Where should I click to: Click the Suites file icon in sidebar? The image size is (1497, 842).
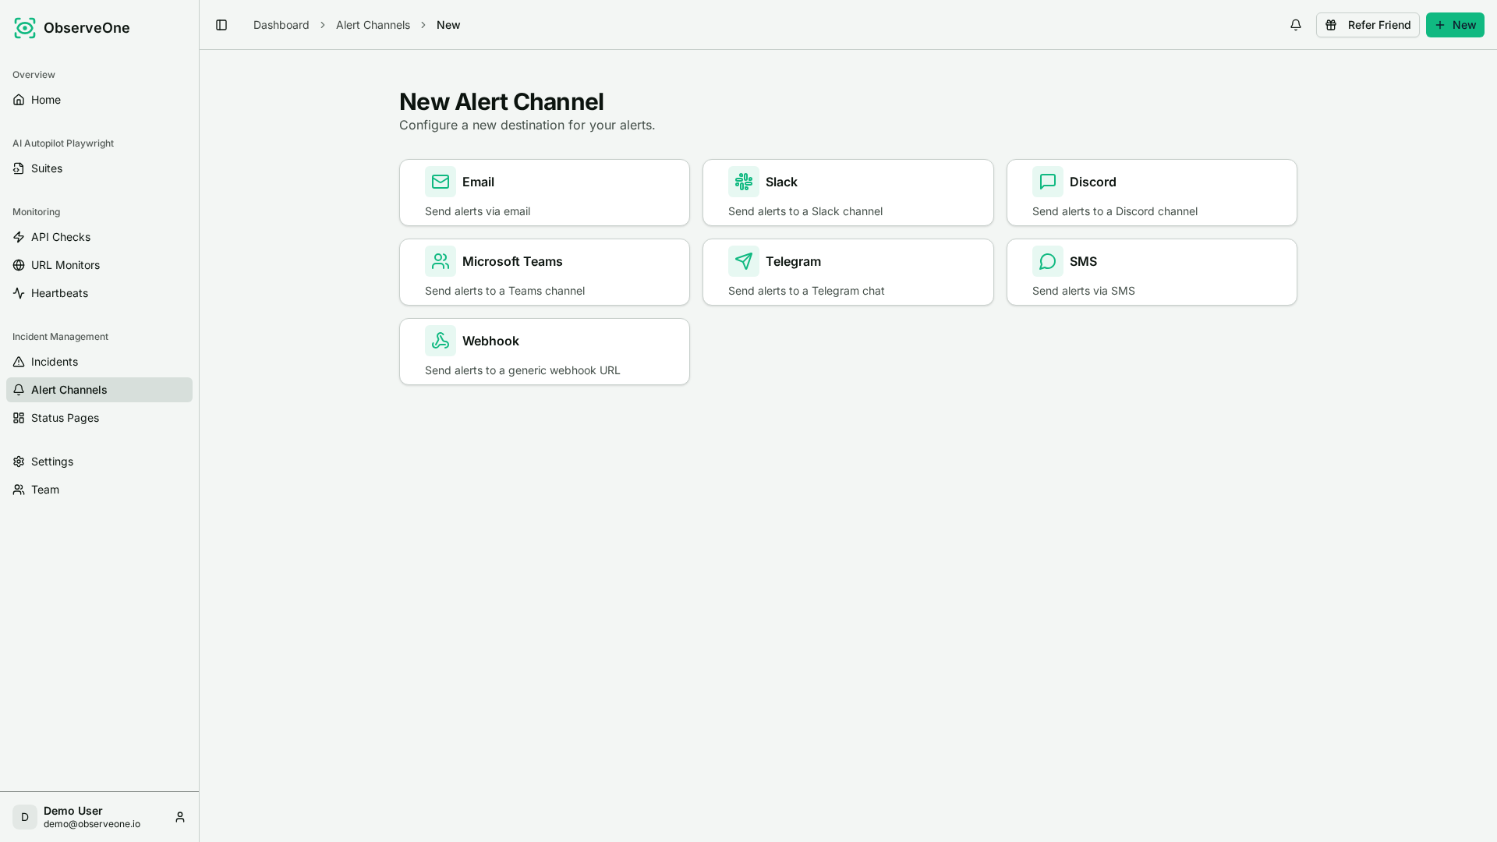[x=19, y=168]
